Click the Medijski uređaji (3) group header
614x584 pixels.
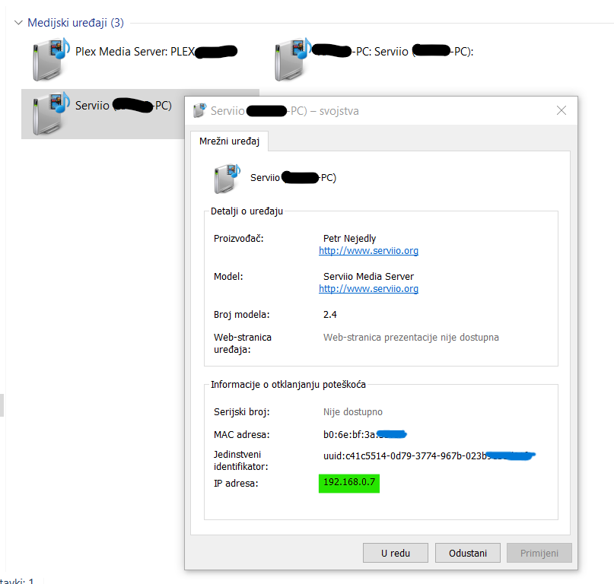tap(75, 23)
